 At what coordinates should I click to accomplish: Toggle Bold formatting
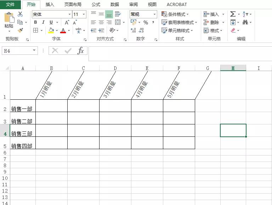(35, 22)
